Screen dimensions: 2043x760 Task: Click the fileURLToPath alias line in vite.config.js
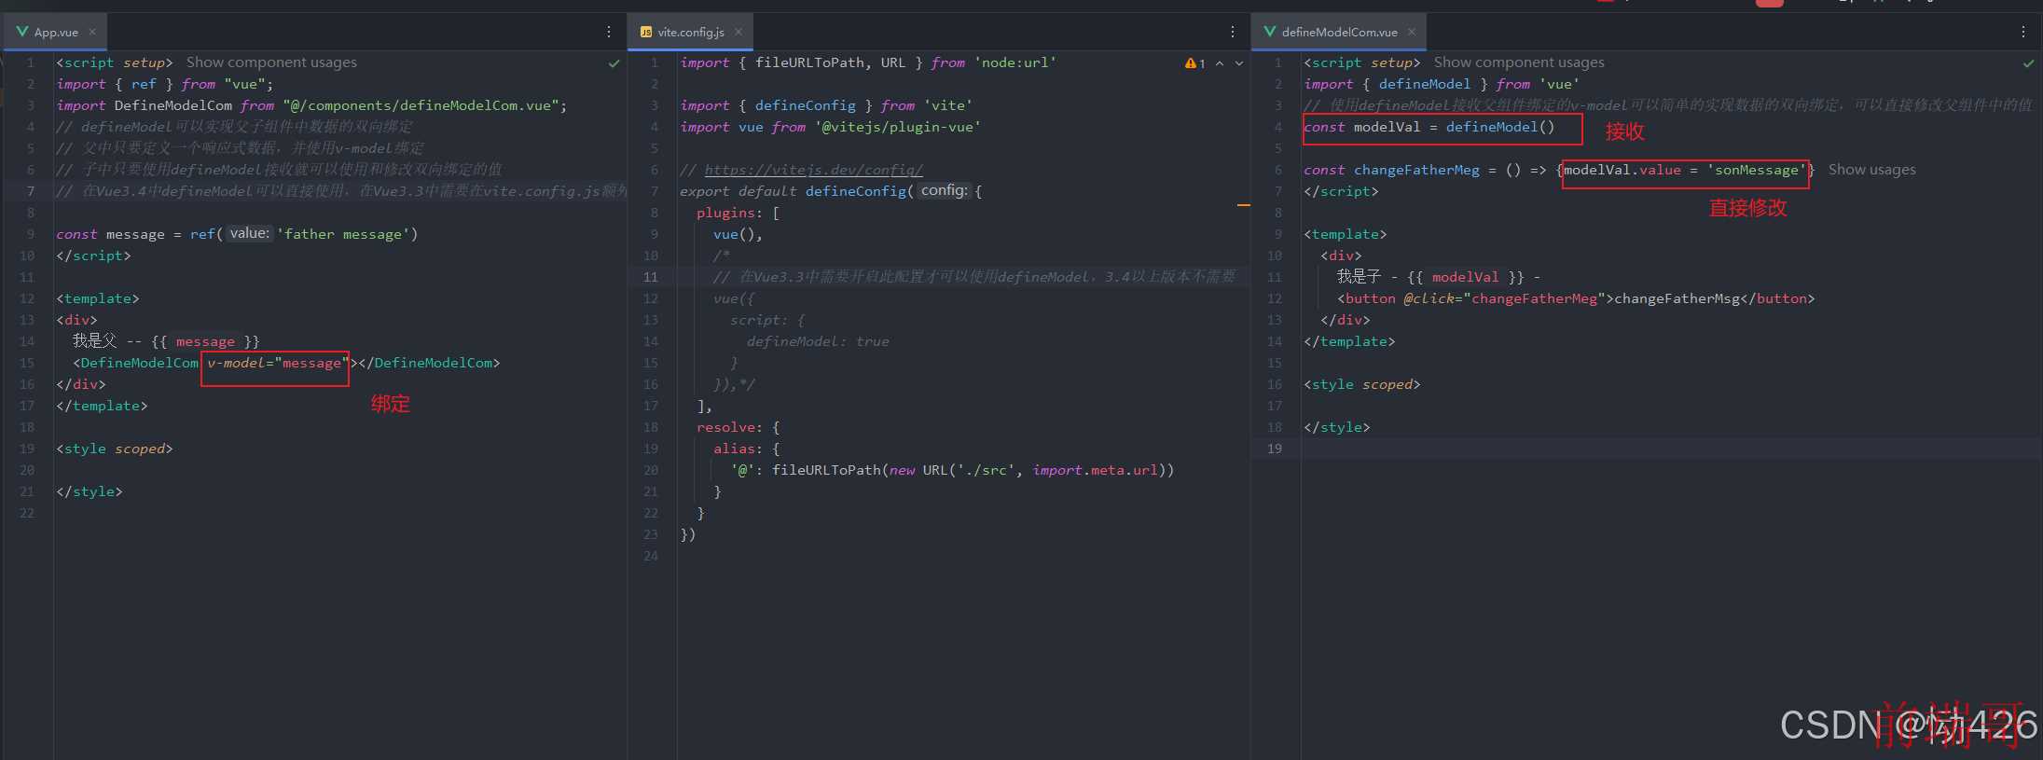[x=952, y=470]
